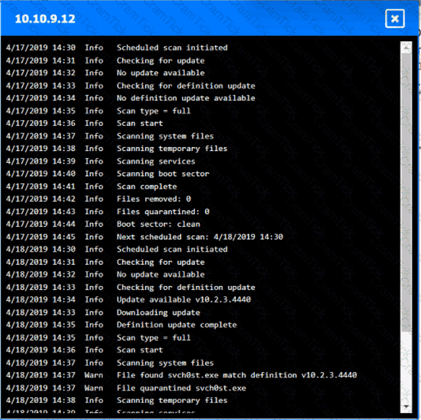Click the 'Scanning boot sector' log line
Viewport: 421px width, 420px height.
point(162,174)
